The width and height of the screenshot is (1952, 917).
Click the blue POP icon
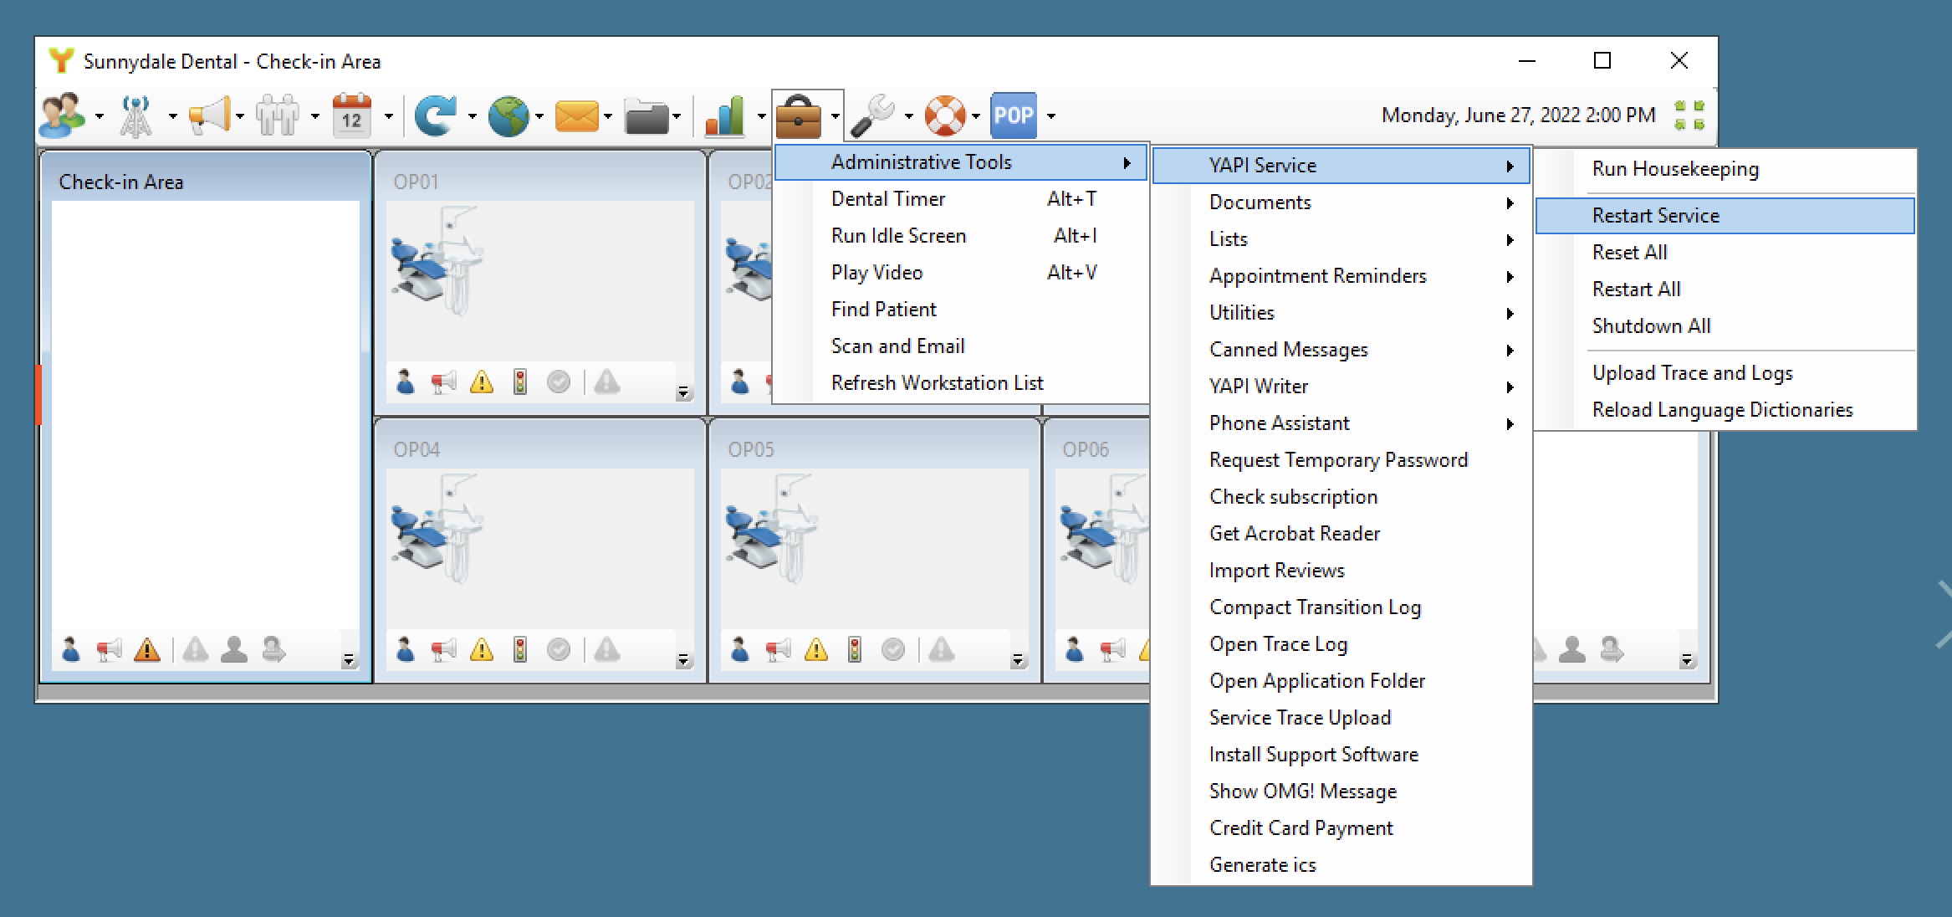[x=1014, y=115]
